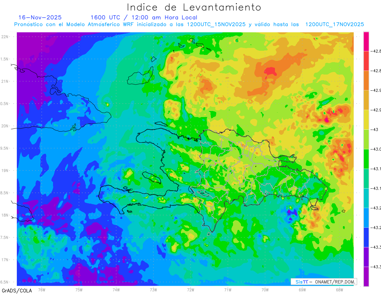Image resolution: width=381 pixels, height=294 pixels.
Task: Select the red segment of the color scale
Action: pyautogui.click(x=366, y=61)
